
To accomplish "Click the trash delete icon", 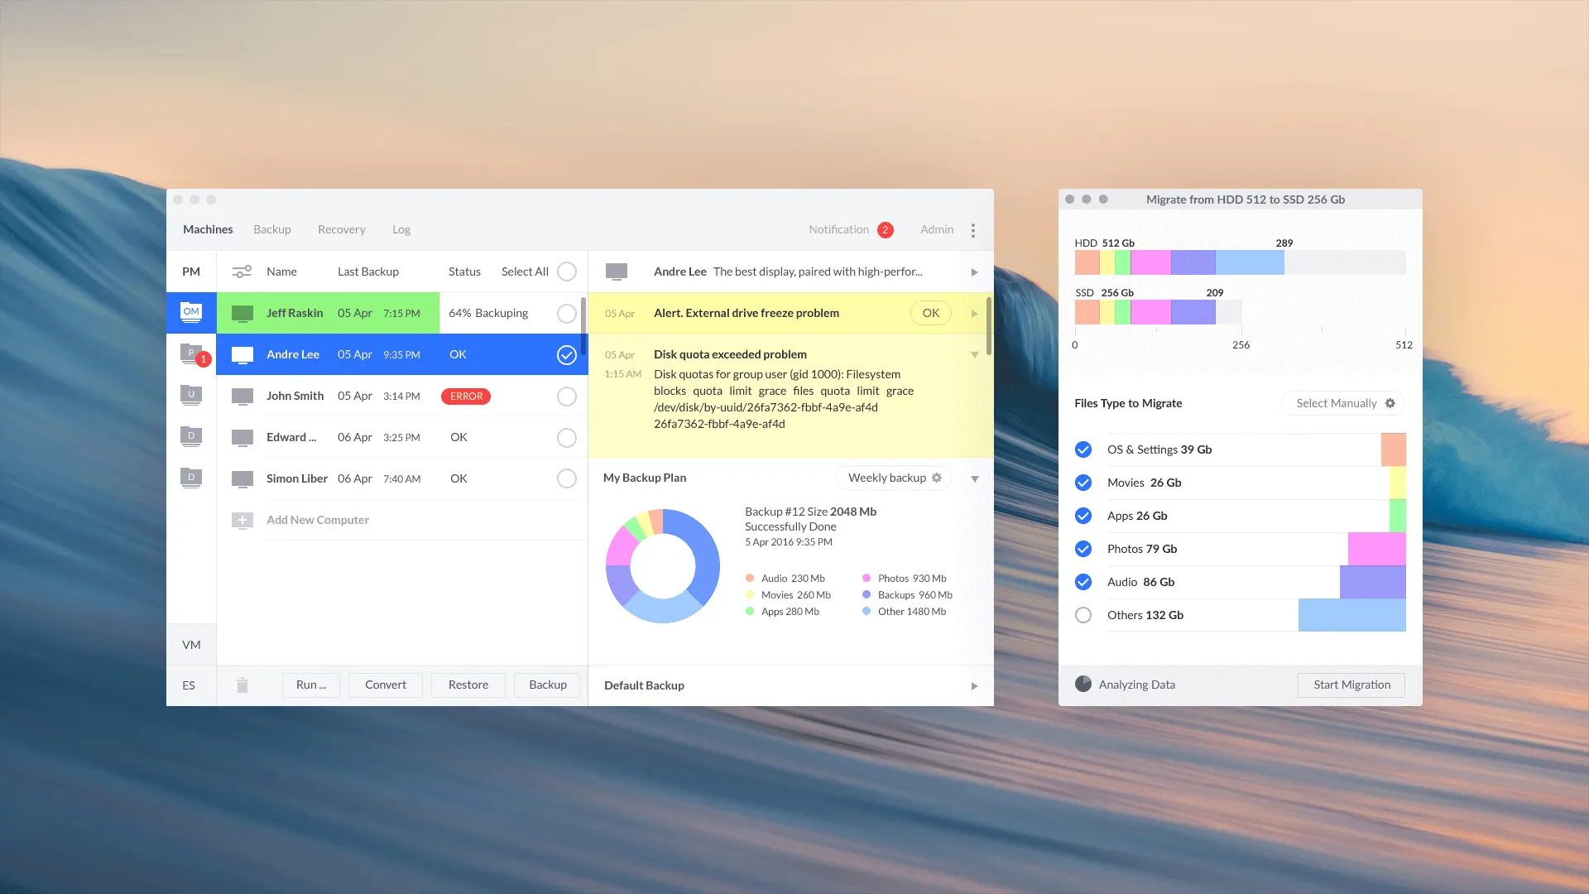I will (242, 685).
